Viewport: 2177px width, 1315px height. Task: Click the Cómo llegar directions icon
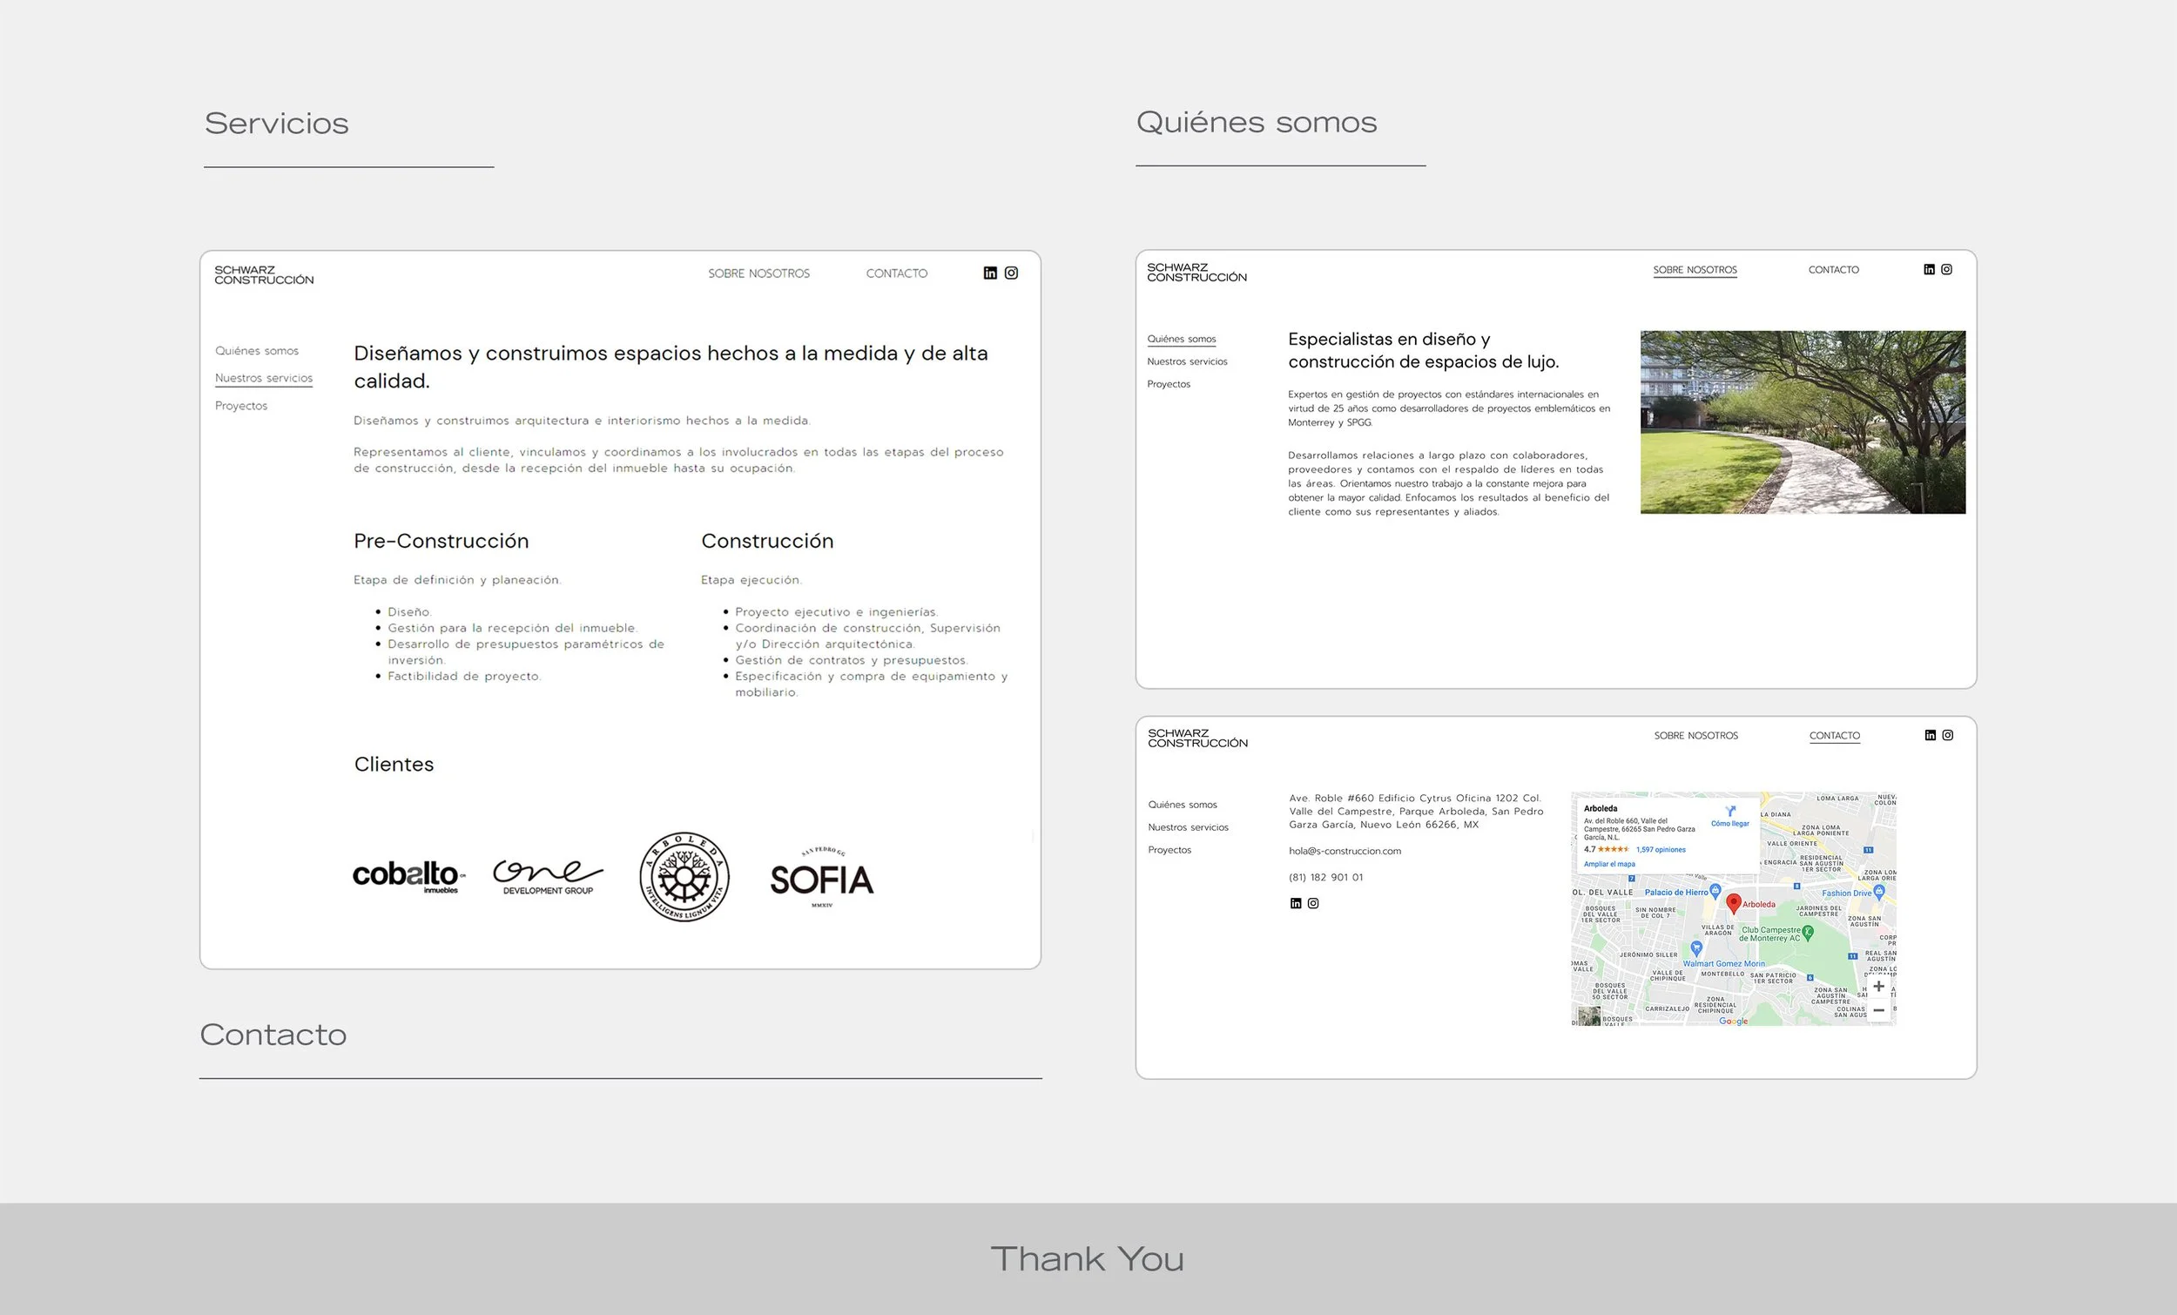tap(1730, 812)
